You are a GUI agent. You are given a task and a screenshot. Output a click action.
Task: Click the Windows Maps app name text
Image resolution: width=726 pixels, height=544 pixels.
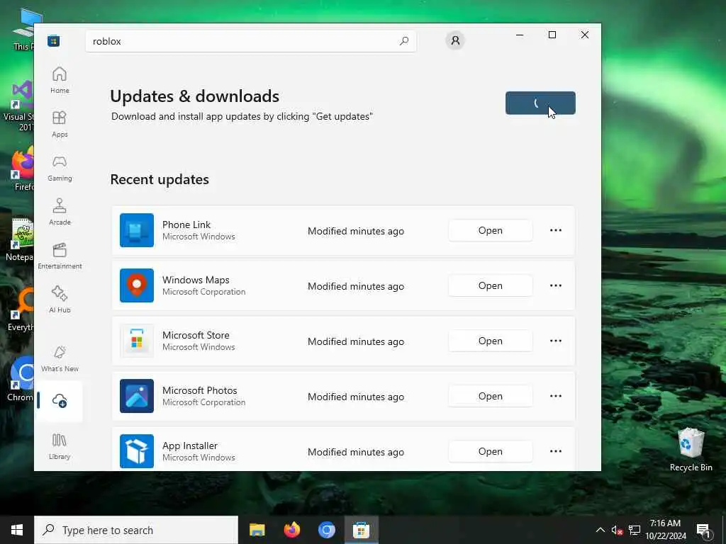click(x=196, y=280)
